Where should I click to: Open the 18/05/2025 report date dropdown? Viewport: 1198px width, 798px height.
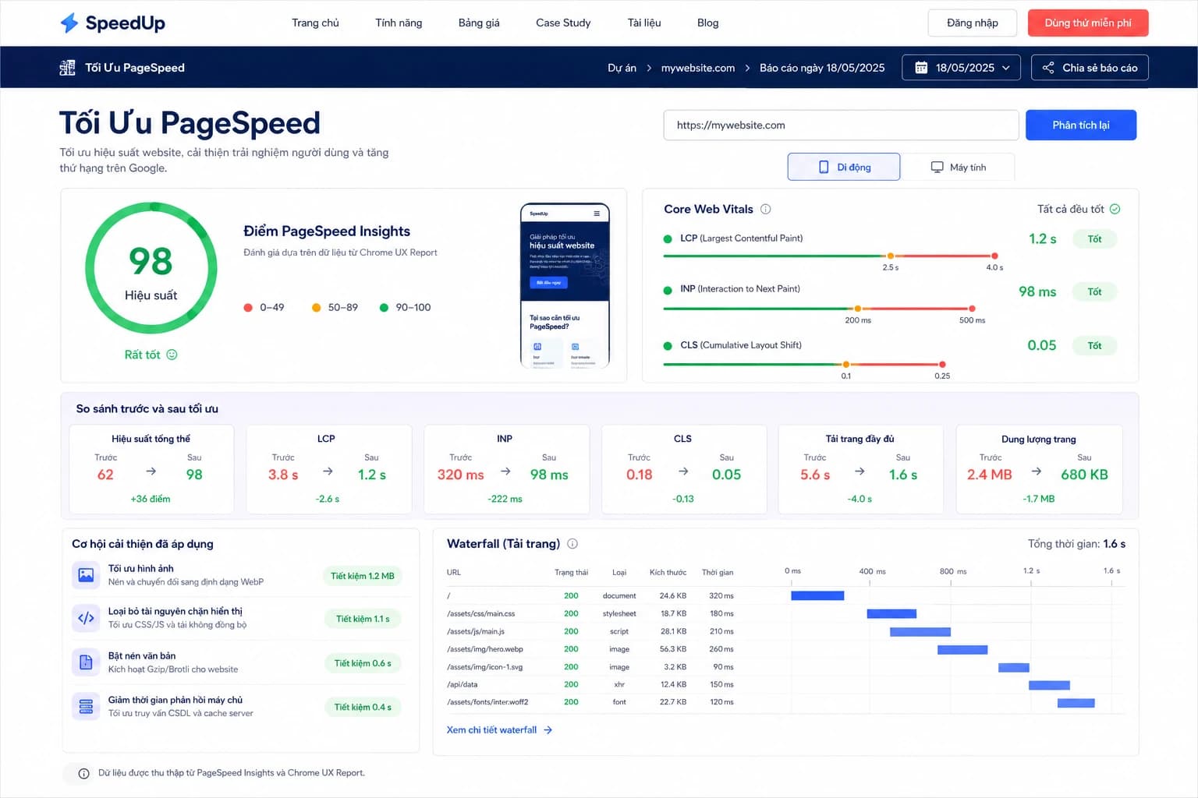point(962,68)
